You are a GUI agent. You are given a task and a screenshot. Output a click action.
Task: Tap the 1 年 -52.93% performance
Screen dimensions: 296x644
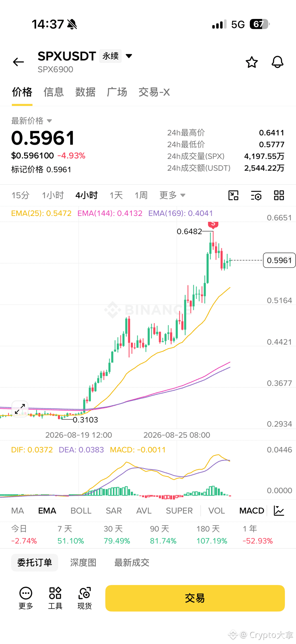coord(257,535)
